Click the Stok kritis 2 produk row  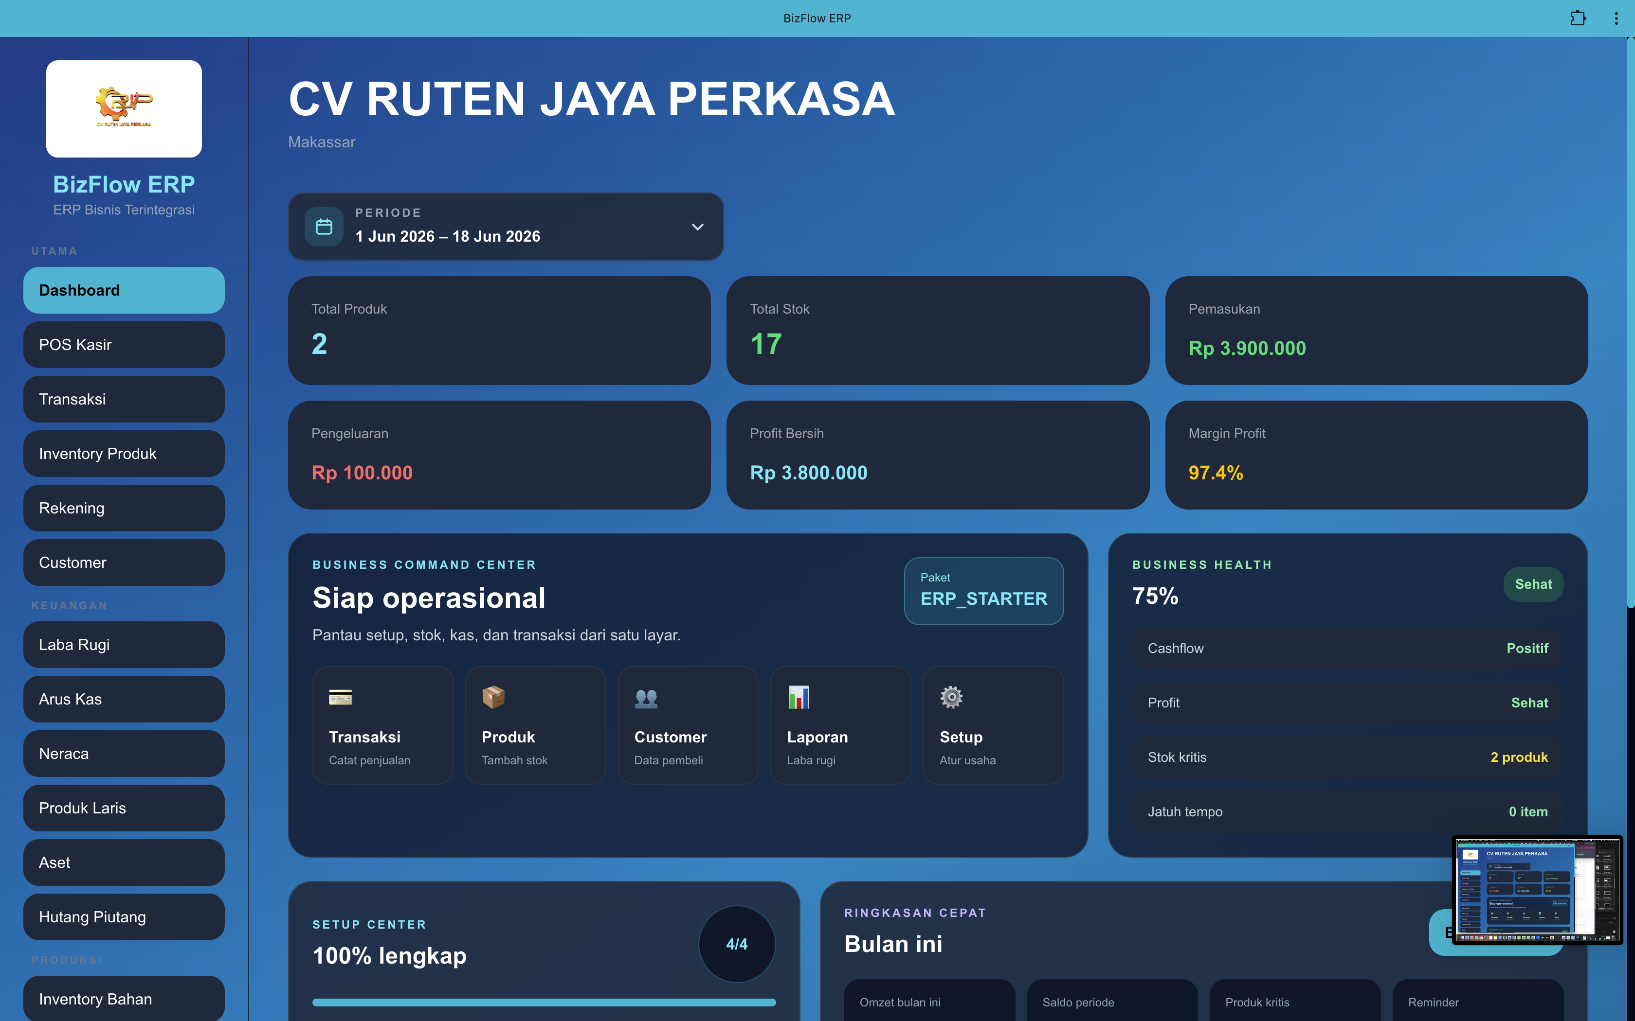tap(1348, 757)
